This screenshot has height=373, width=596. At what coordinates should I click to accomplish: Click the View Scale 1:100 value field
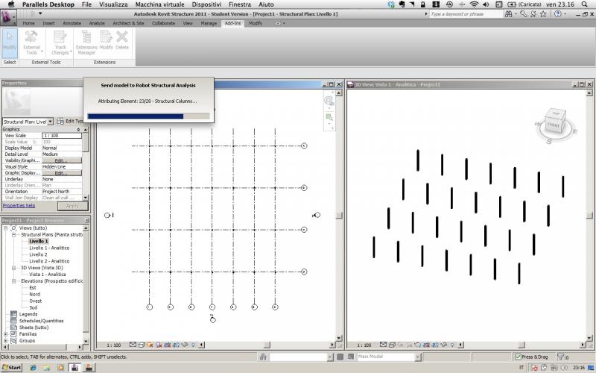click(62, 136)
